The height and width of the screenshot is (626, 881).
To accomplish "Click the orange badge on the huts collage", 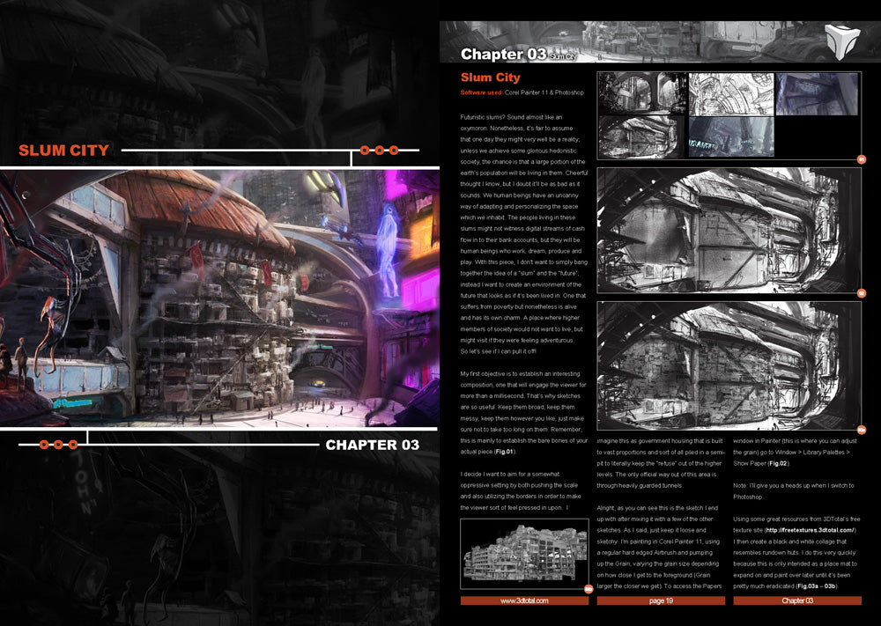I will click(x=588, y=589).
